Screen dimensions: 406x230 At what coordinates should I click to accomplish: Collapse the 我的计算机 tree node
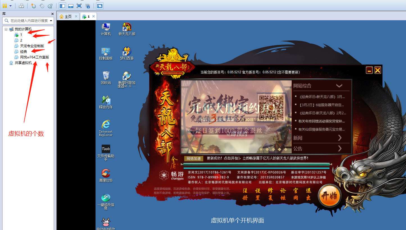tap(6, 29)
